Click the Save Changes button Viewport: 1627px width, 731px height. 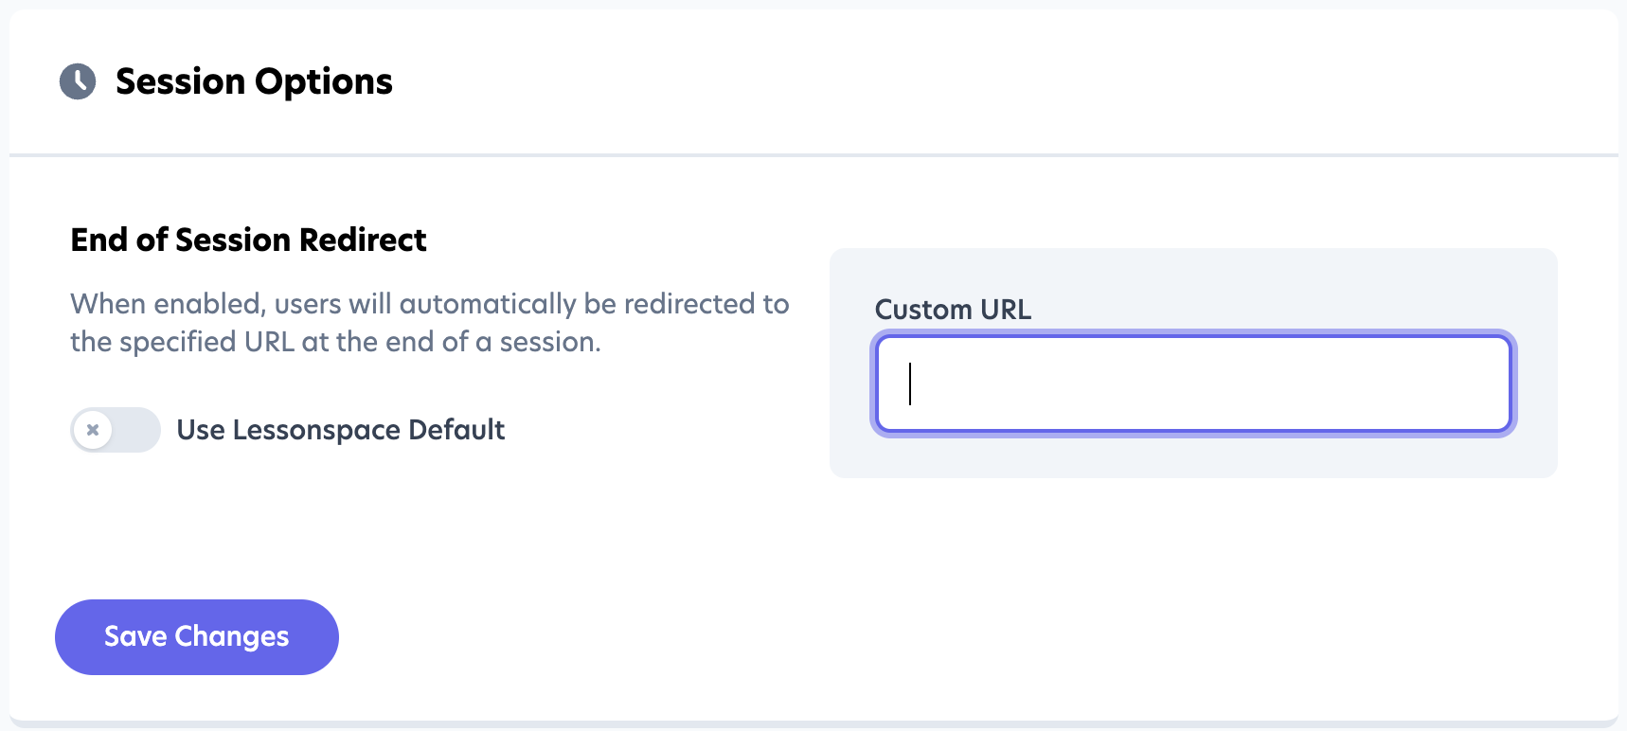click(x=197, y=637)
